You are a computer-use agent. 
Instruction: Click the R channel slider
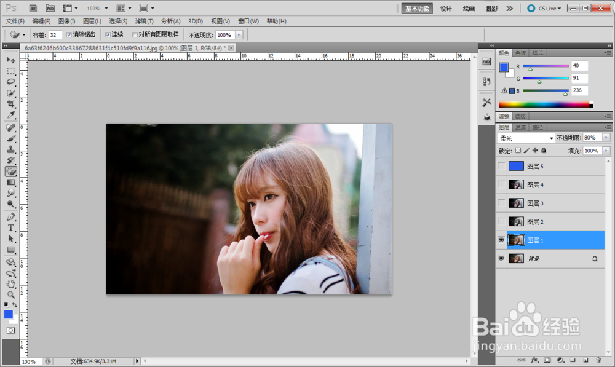546,66
